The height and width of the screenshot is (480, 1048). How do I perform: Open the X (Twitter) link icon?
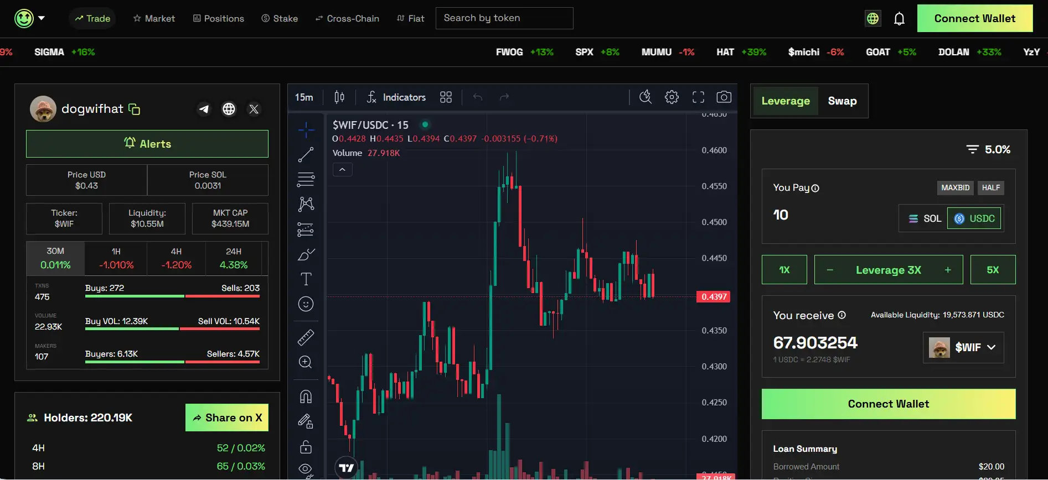(254, 109)
